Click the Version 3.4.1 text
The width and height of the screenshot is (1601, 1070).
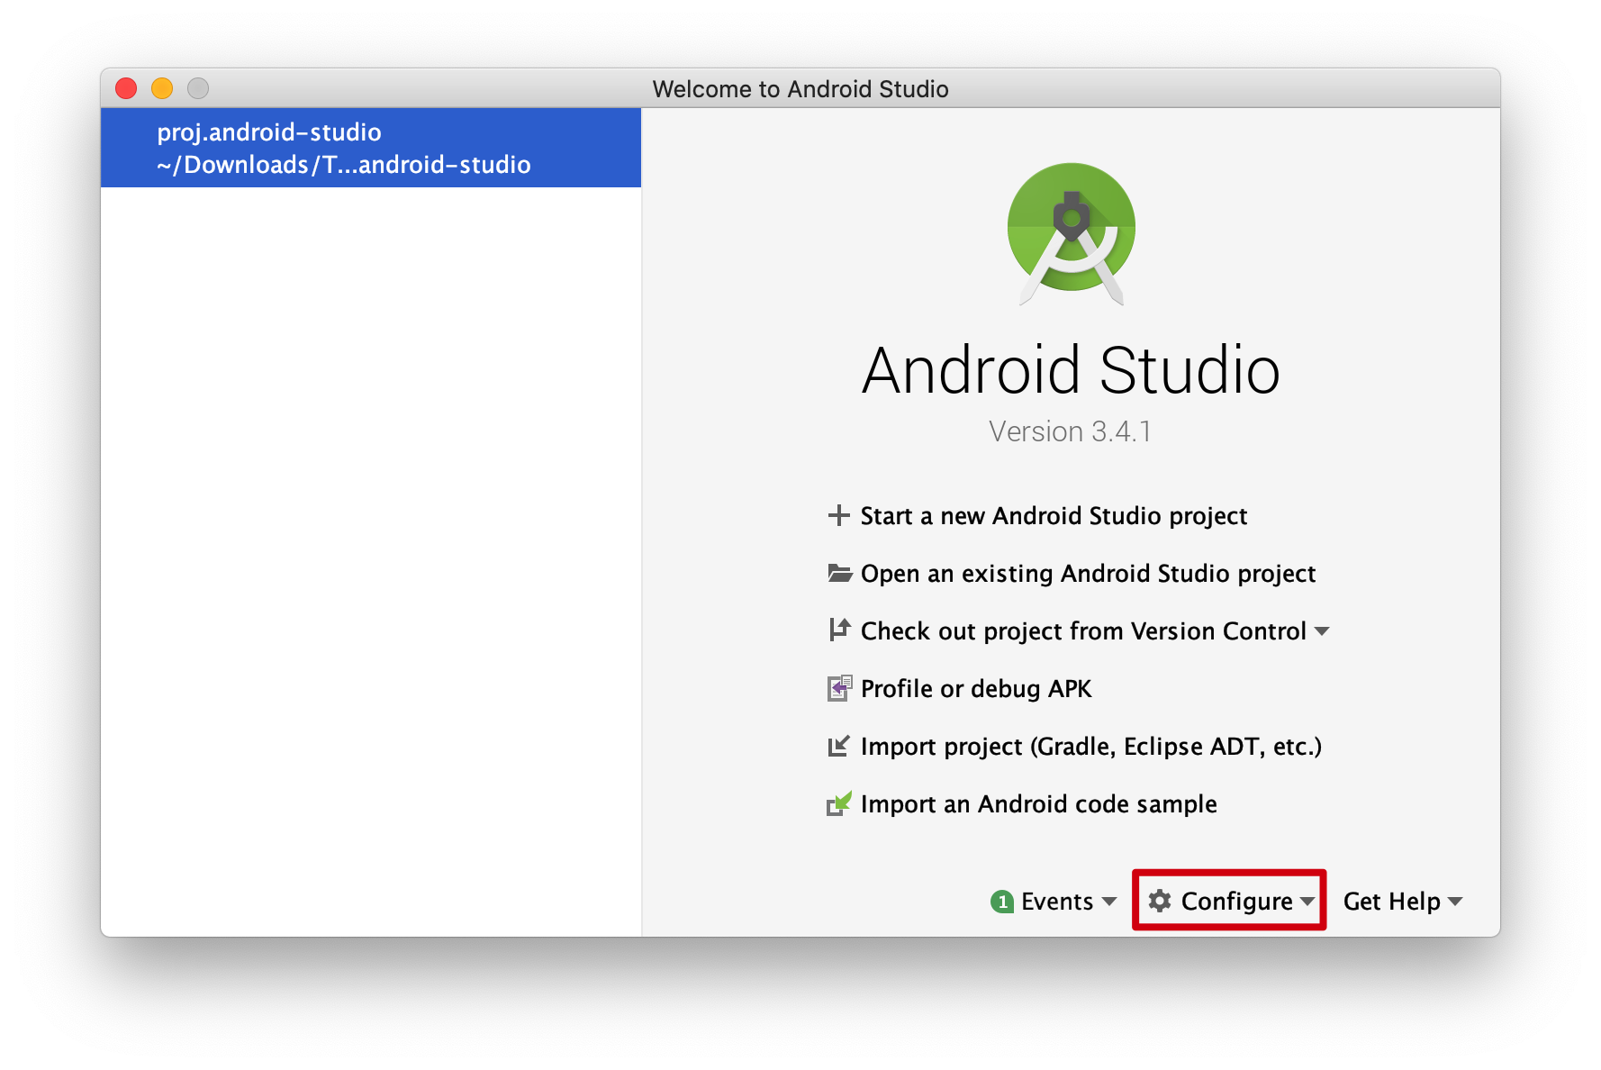coord(1070,431)
